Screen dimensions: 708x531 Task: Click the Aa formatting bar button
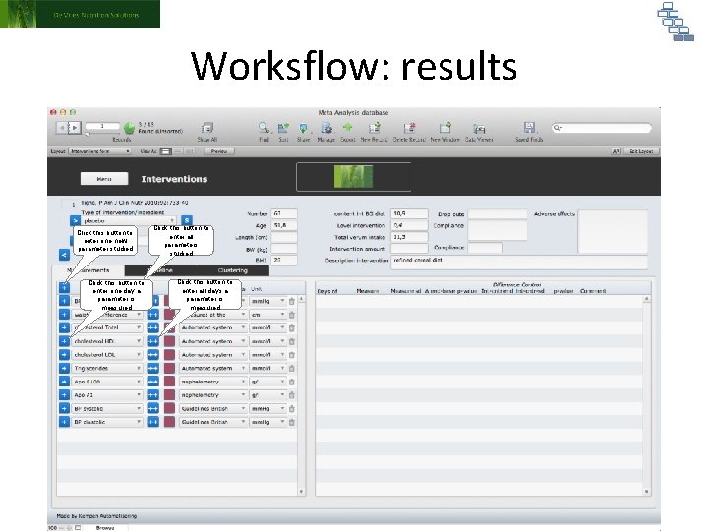pos(616,151)
